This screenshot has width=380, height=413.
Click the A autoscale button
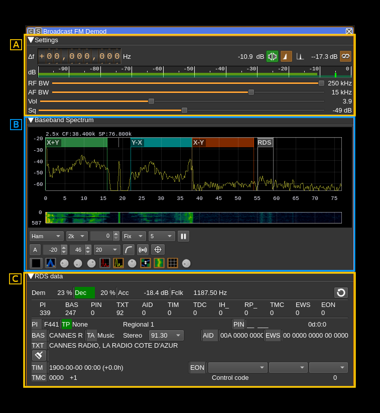click(35, 250)
